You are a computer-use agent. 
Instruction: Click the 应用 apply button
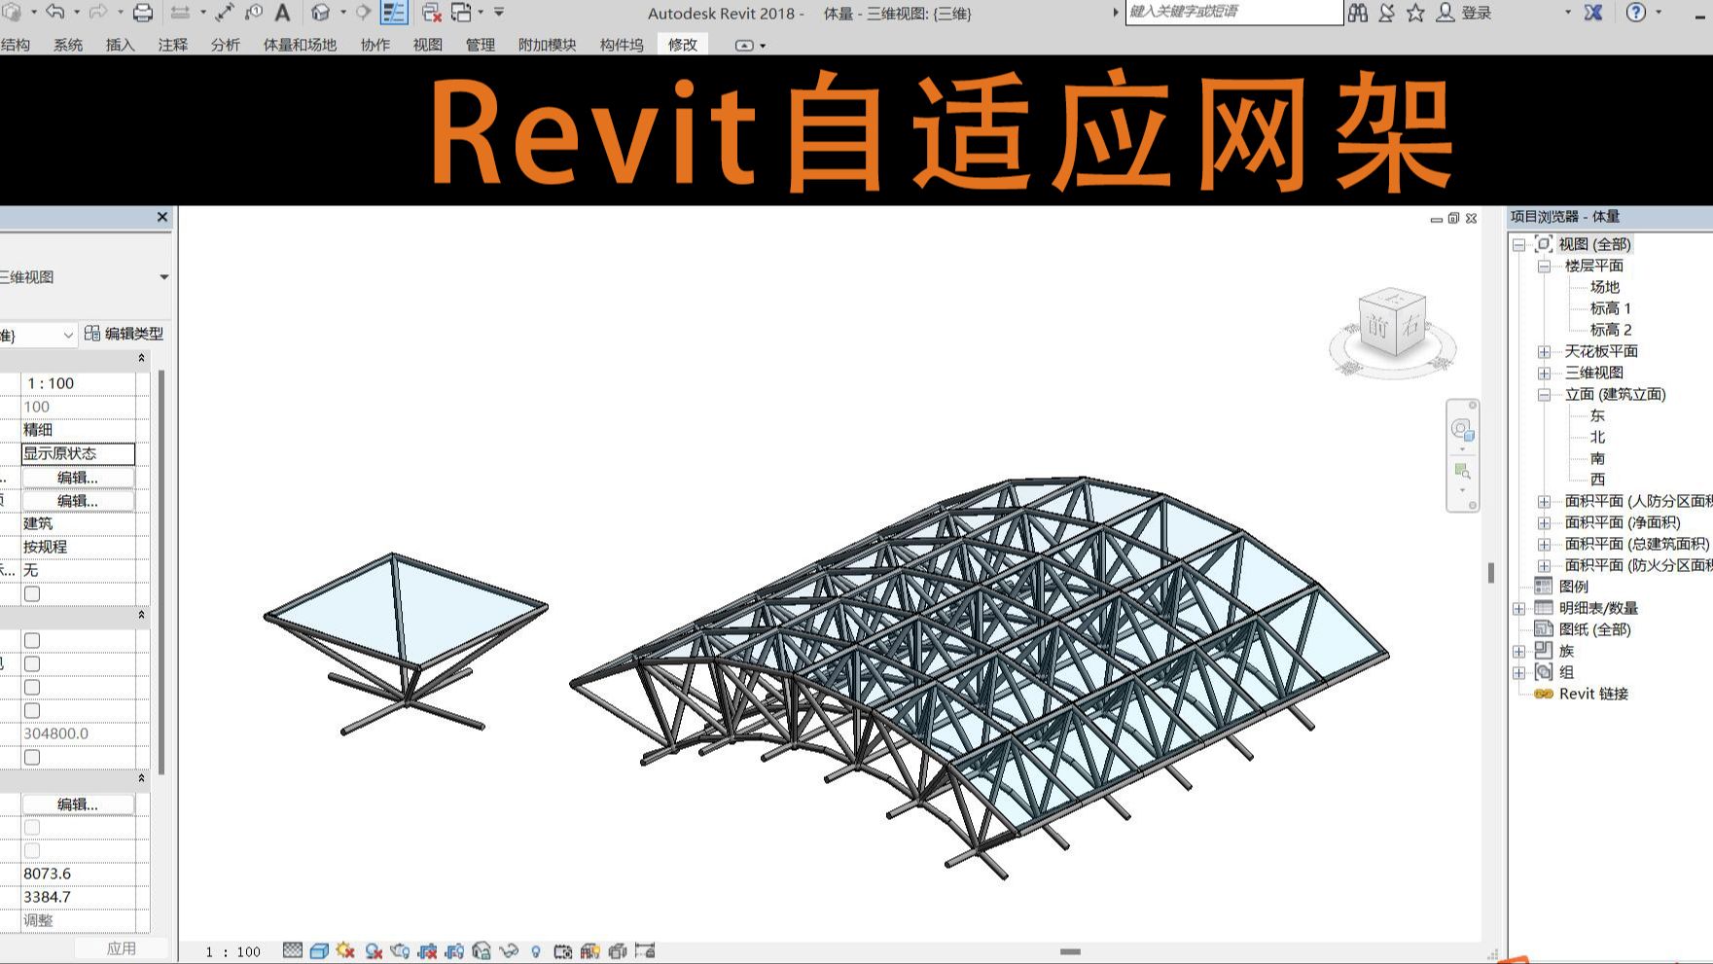pyautogui.click(x=122, y=948)
